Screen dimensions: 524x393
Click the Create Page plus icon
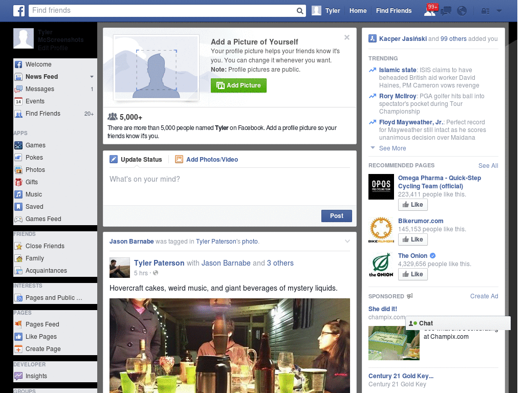click(18, 349)
